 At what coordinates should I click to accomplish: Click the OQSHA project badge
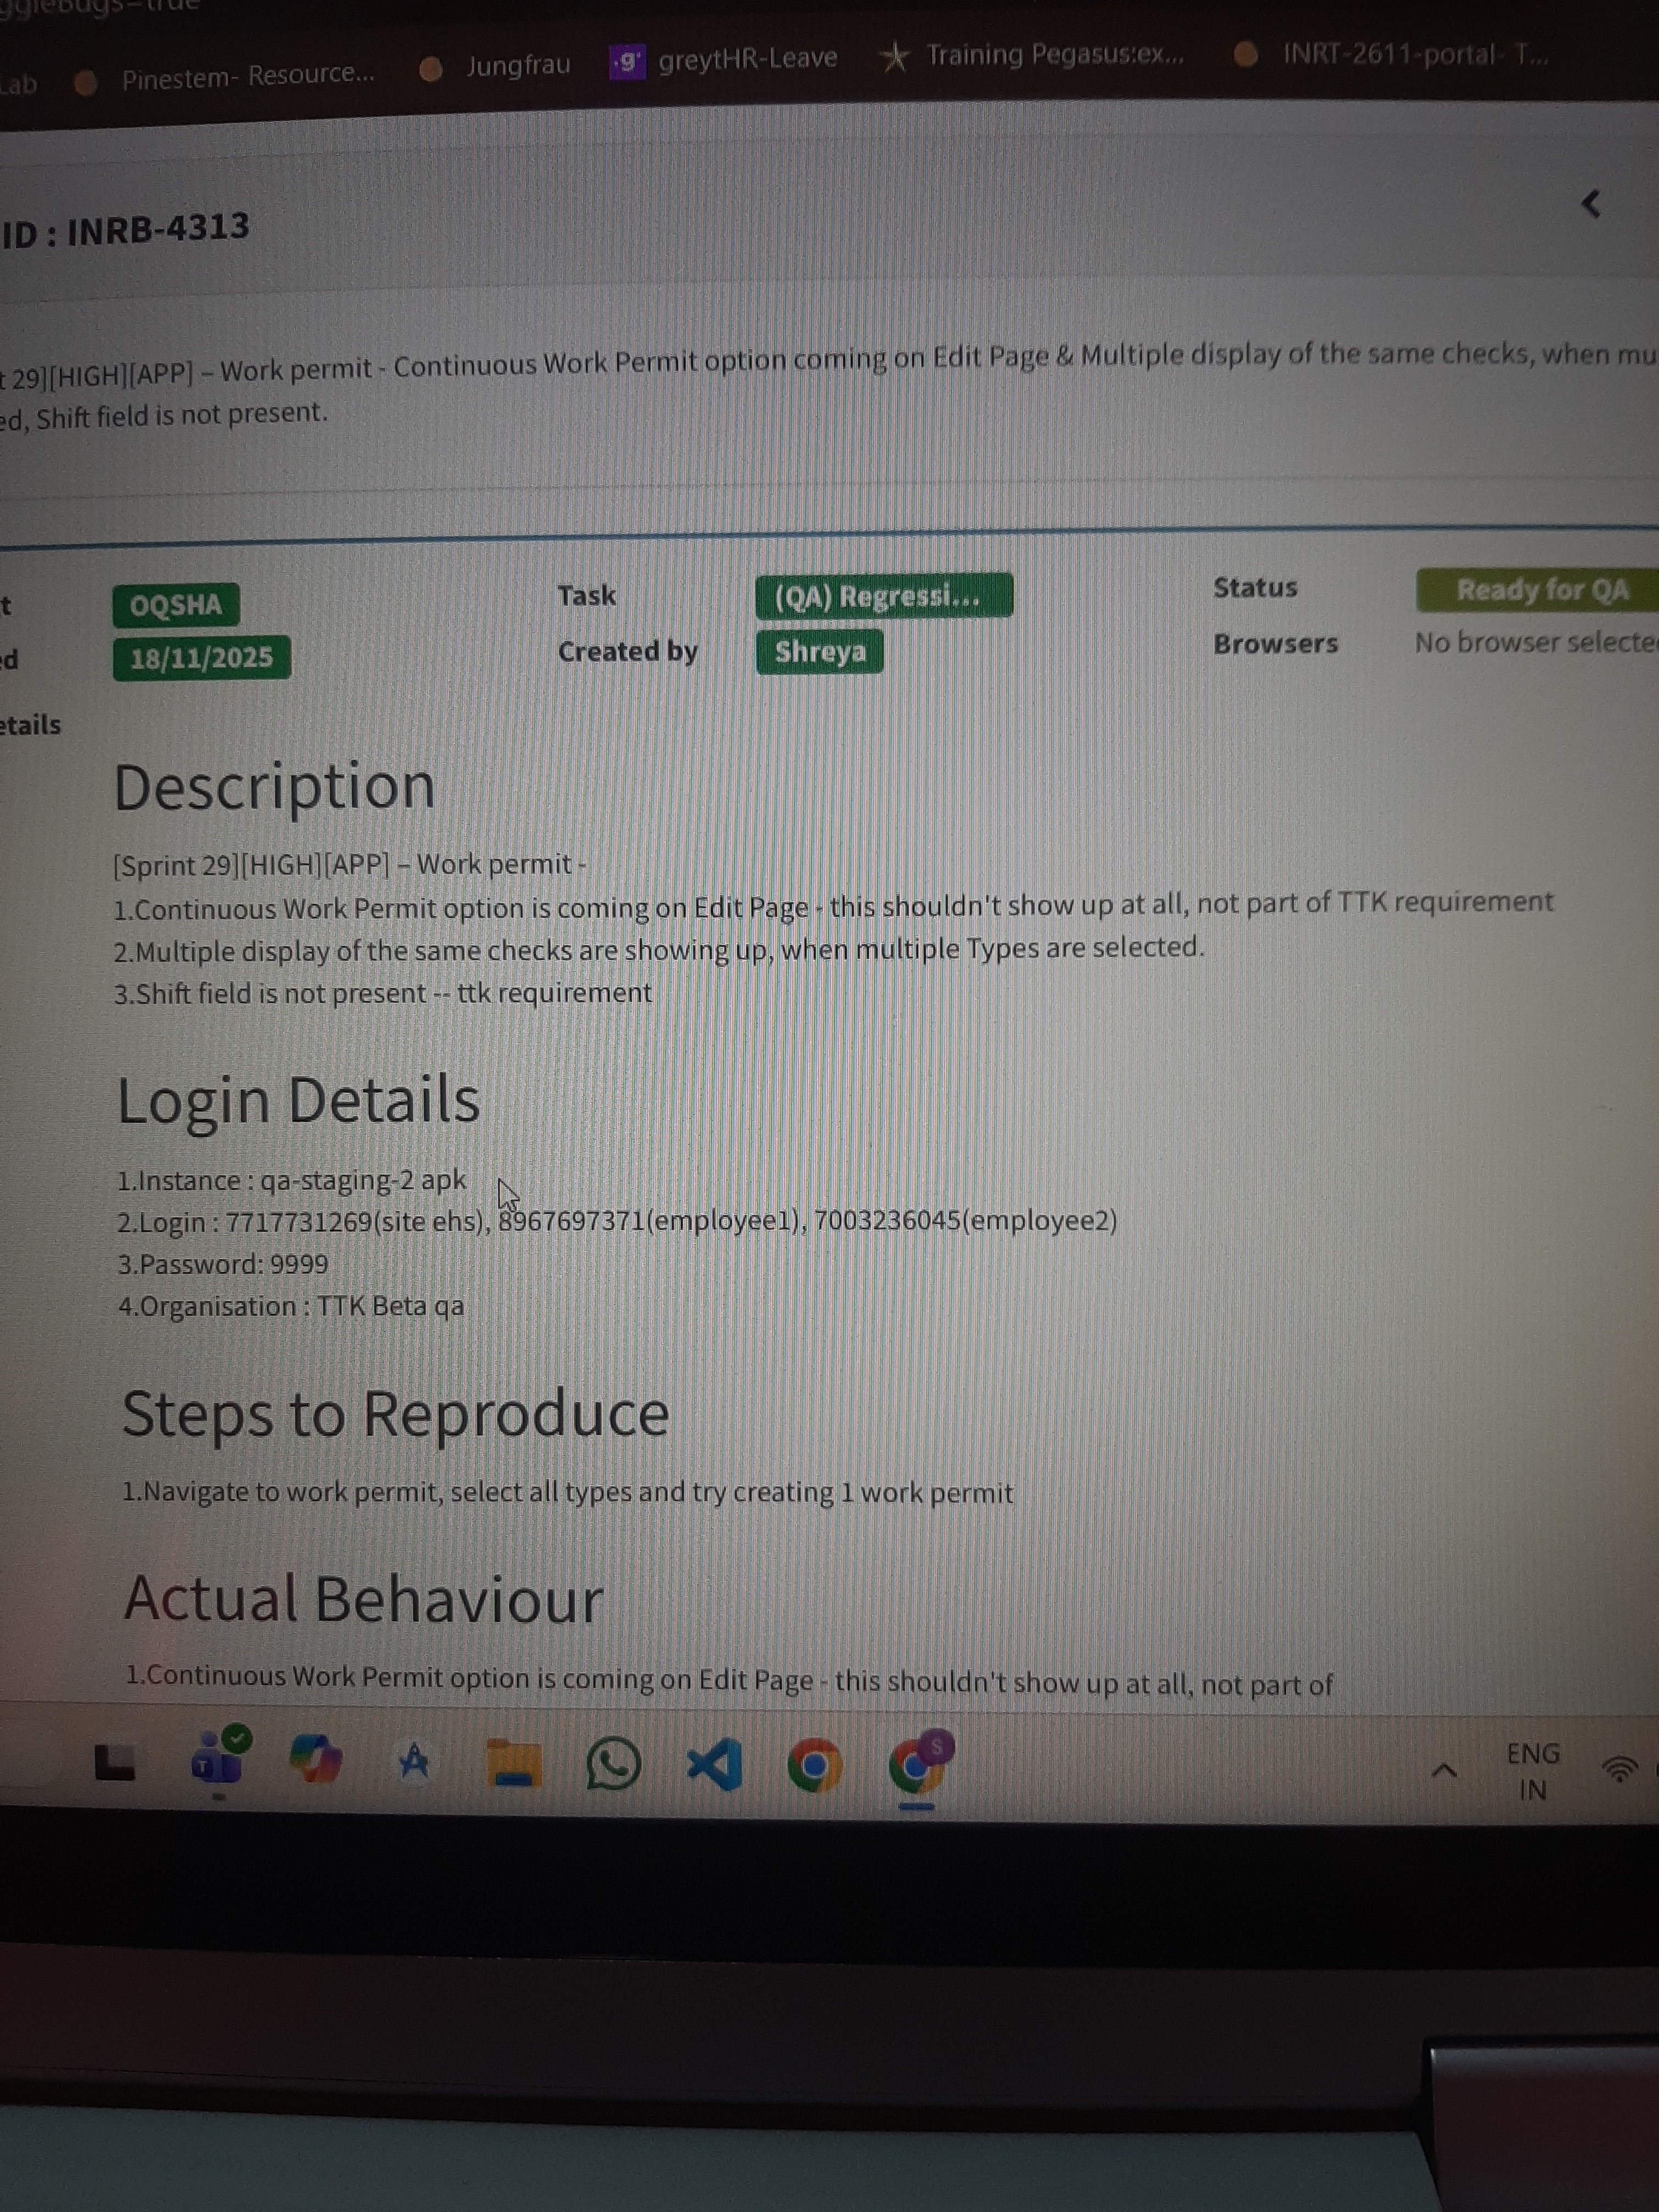[x=176, y=605]
